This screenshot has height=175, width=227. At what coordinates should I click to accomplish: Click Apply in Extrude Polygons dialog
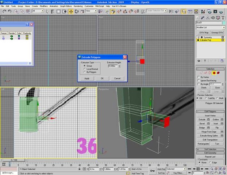coord(87,78)
